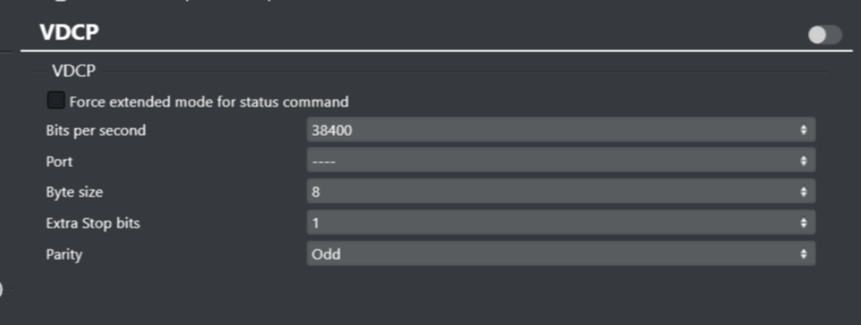Click the 'Bits per second' label
The width and height of the screenshot is (861, 325).
pos(96,130)
